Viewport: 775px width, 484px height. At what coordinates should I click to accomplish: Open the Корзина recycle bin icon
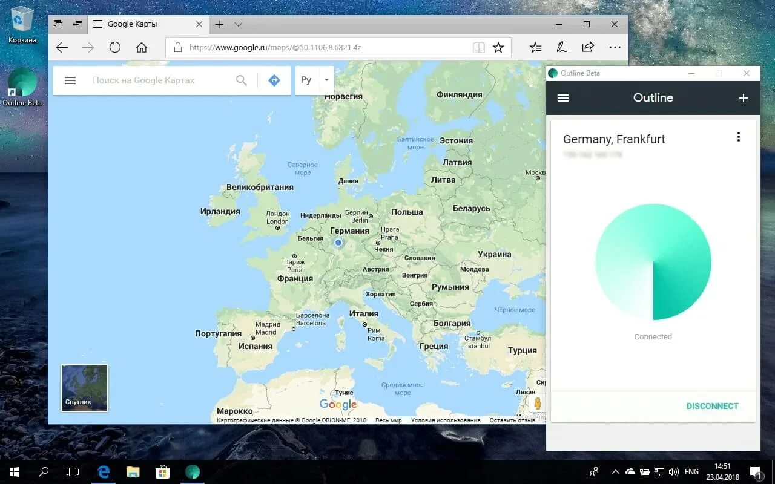pos(22,25)
